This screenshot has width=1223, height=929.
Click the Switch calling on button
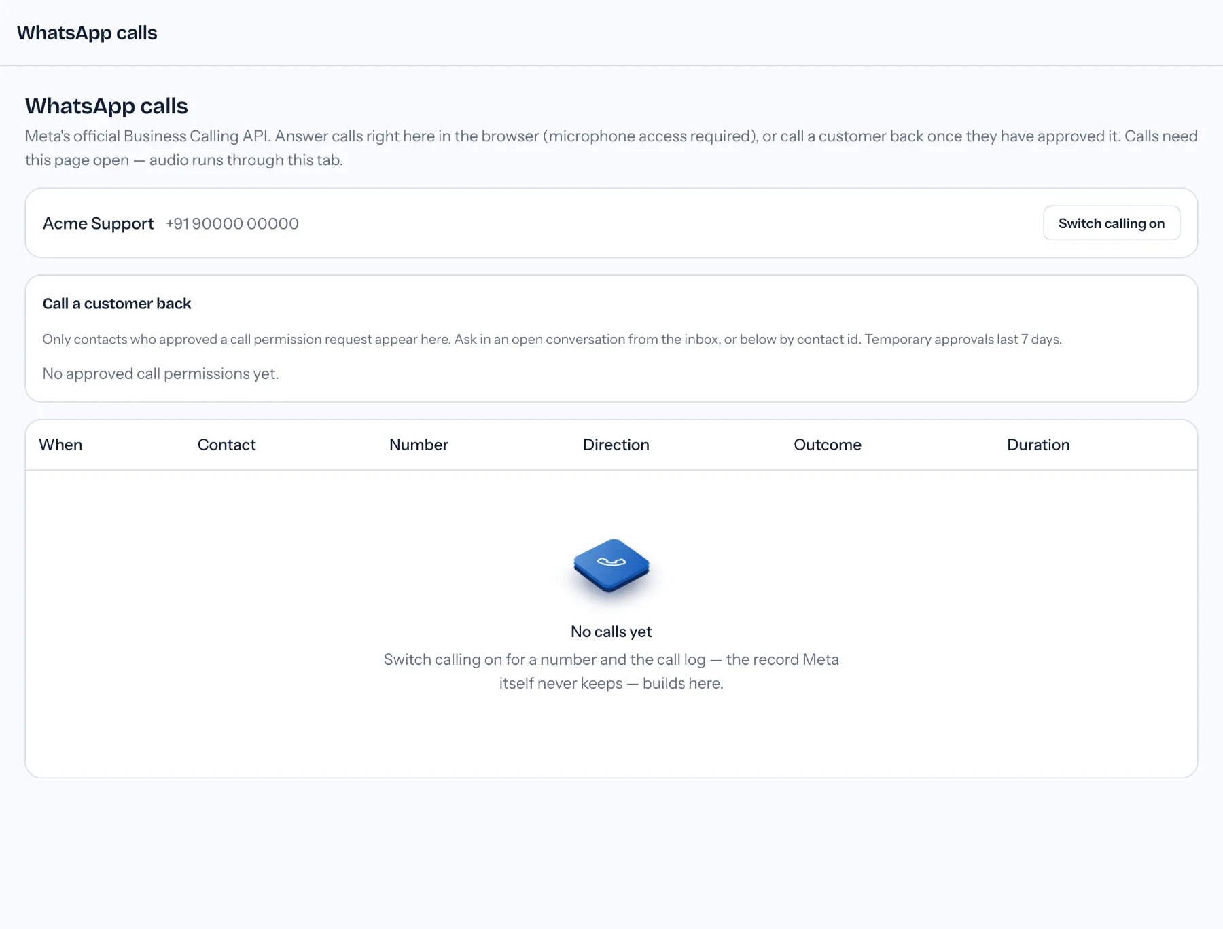(x=1112, y=223)
